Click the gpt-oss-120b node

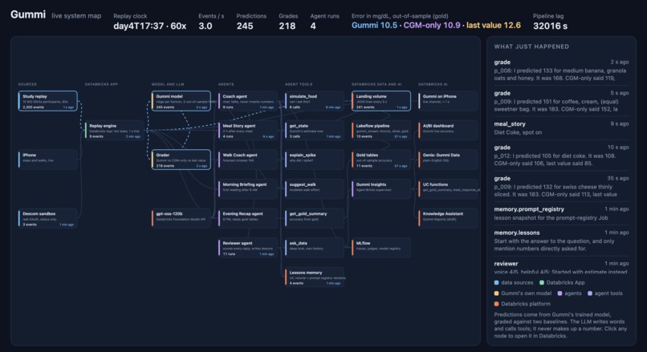point(181,218)
